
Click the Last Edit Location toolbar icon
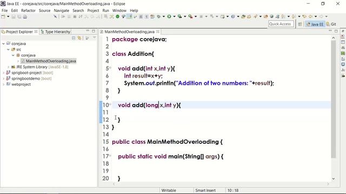click(x=304, y=17)
